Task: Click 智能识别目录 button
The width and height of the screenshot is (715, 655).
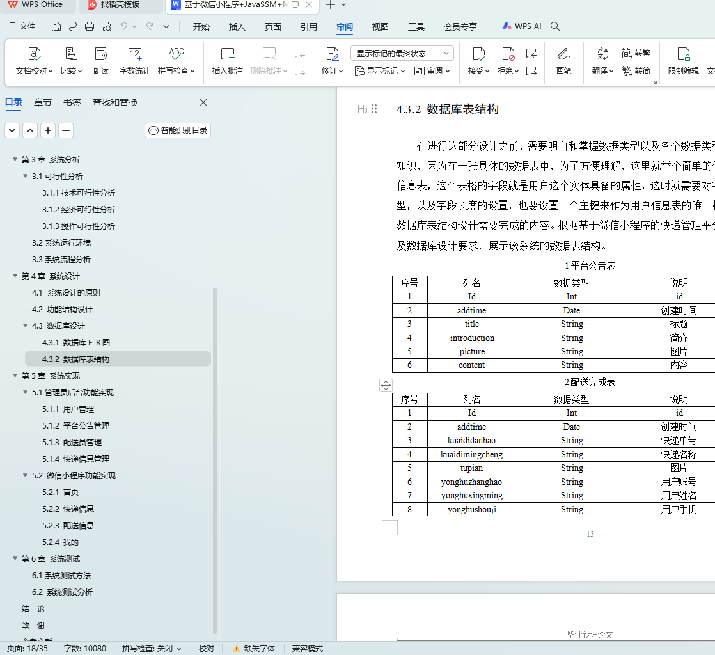Action: pos(178,130)
